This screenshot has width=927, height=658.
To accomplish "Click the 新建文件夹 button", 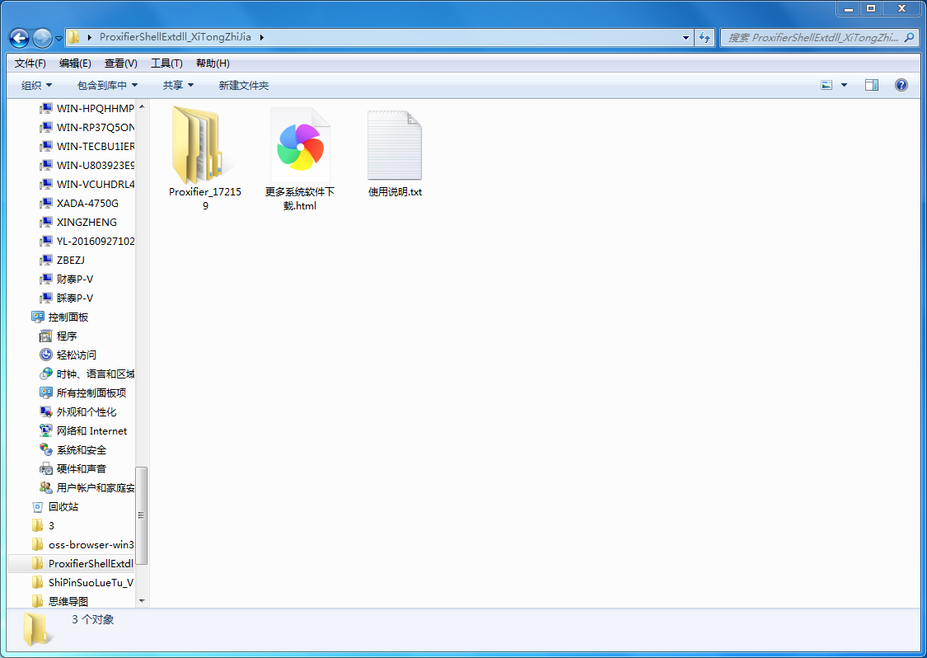I will 244,85.
